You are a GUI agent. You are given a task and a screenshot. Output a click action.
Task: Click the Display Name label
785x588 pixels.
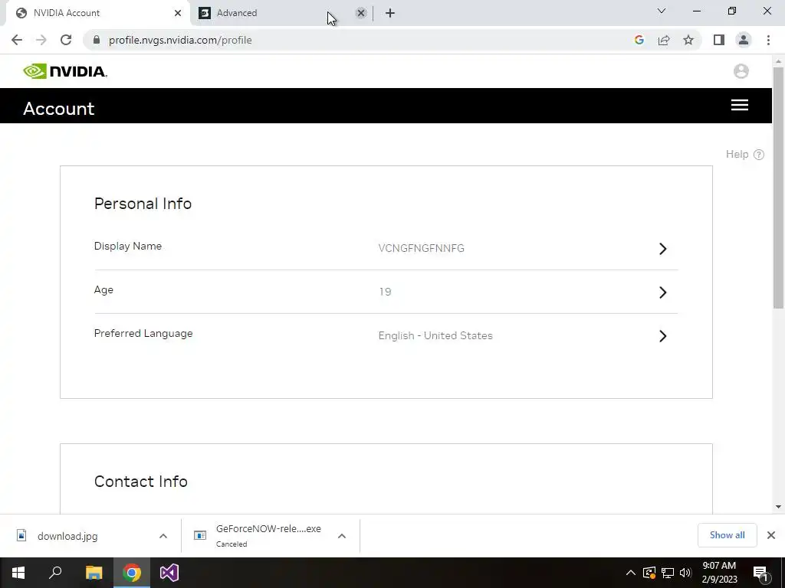pyautogui.click(x=128, y=246)
